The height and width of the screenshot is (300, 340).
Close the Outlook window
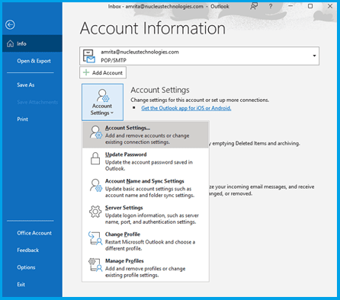[330, 6]
